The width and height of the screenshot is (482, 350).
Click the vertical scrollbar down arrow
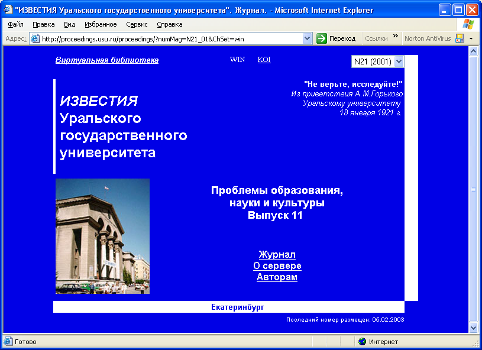[473, 328]
